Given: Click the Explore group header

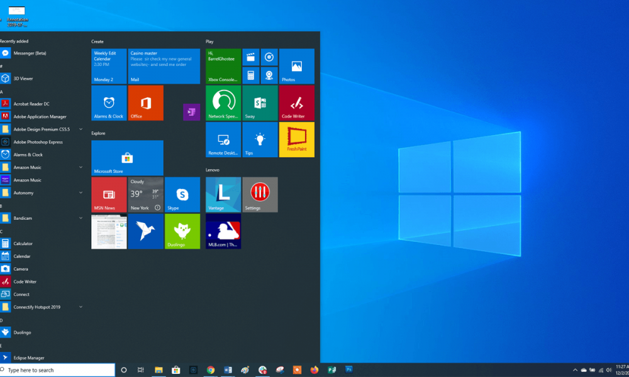Looking at the screenshot, I should point(98,133).
